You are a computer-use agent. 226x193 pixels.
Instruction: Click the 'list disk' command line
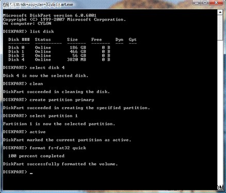pyautogui.click(x=28, y=31)
